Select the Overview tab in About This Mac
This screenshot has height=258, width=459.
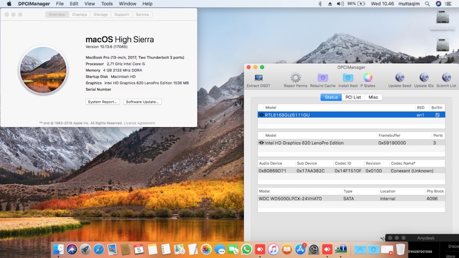click(57, 14)
